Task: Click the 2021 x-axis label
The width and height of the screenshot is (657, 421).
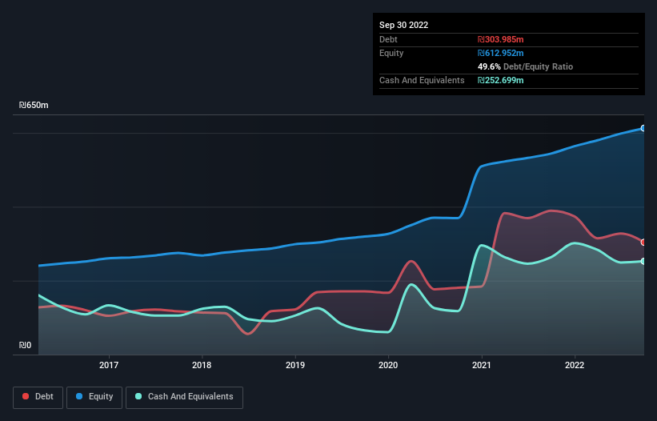Action: [482, 365]
